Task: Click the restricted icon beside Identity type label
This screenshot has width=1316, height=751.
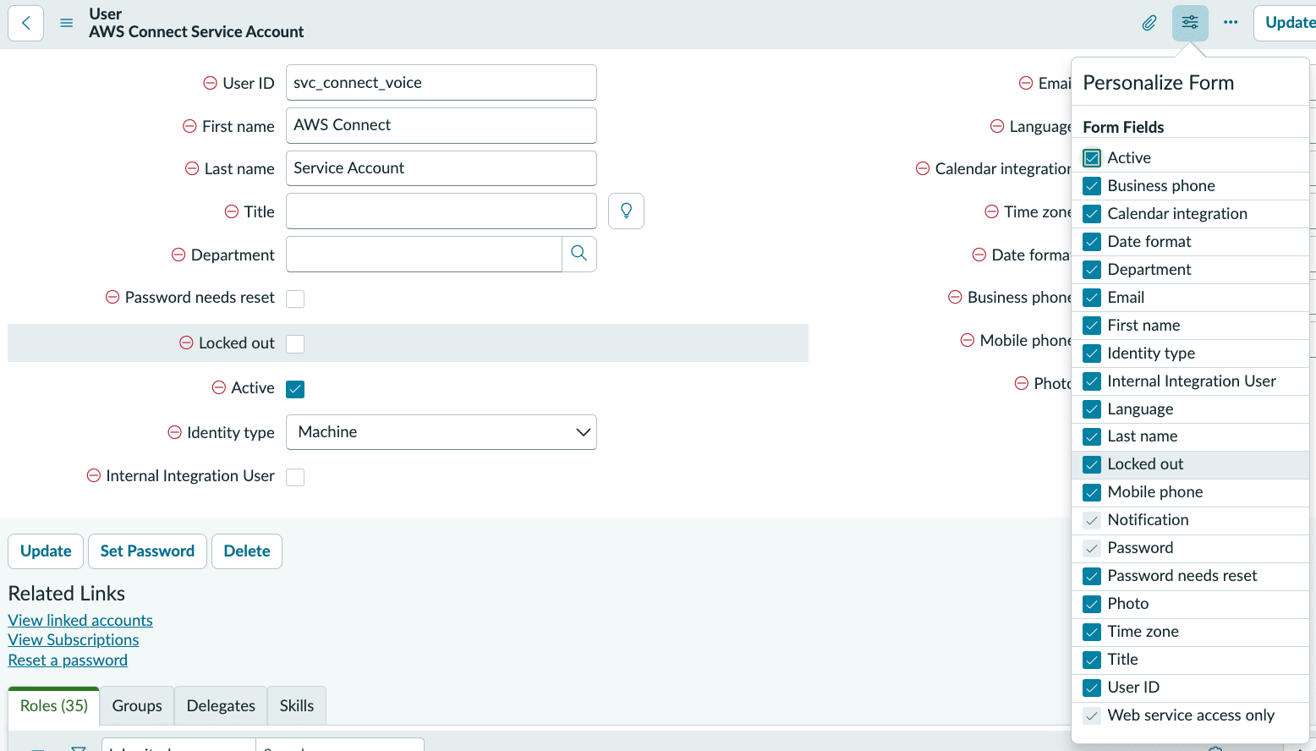Action: 175,432
